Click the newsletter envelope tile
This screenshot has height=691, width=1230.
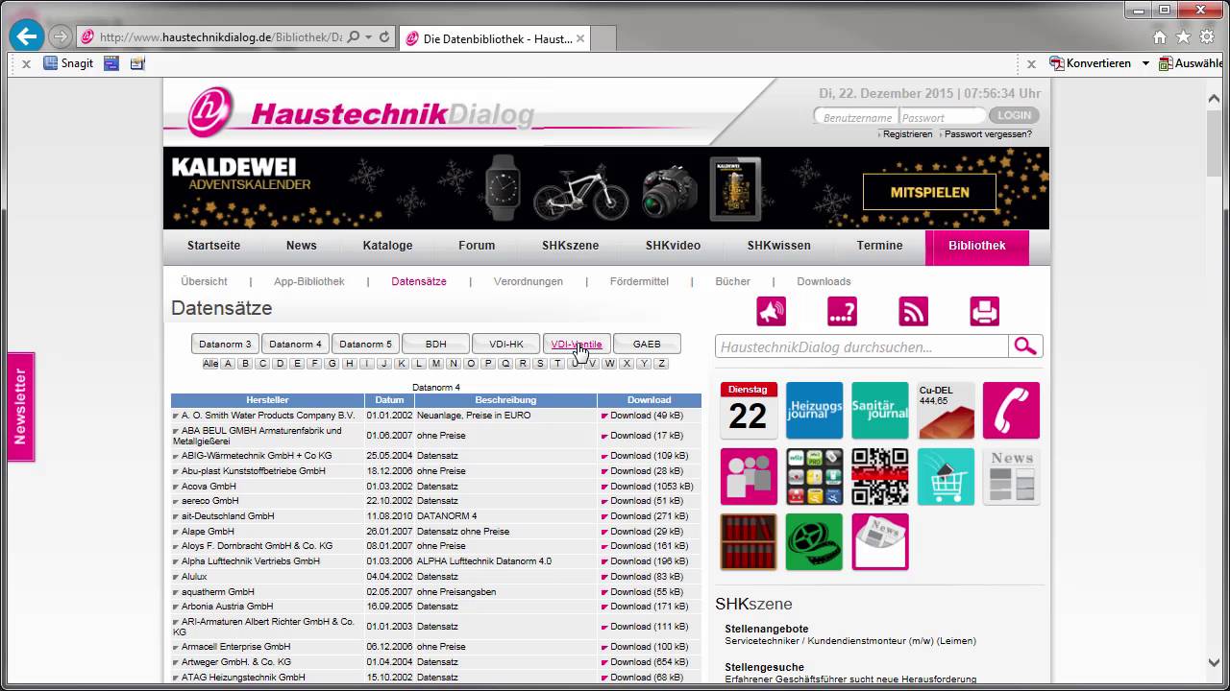[x=880, y=541]
